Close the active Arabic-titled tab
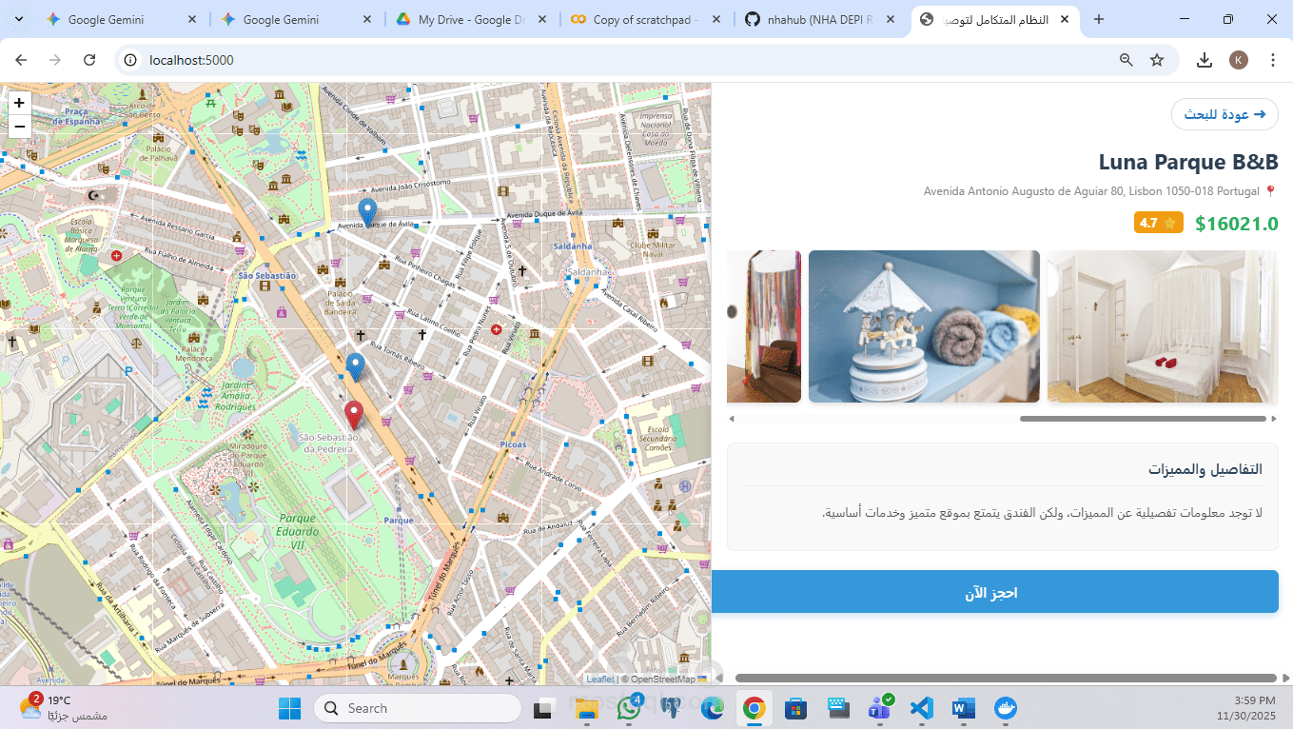 click(x=1065, y=19)
